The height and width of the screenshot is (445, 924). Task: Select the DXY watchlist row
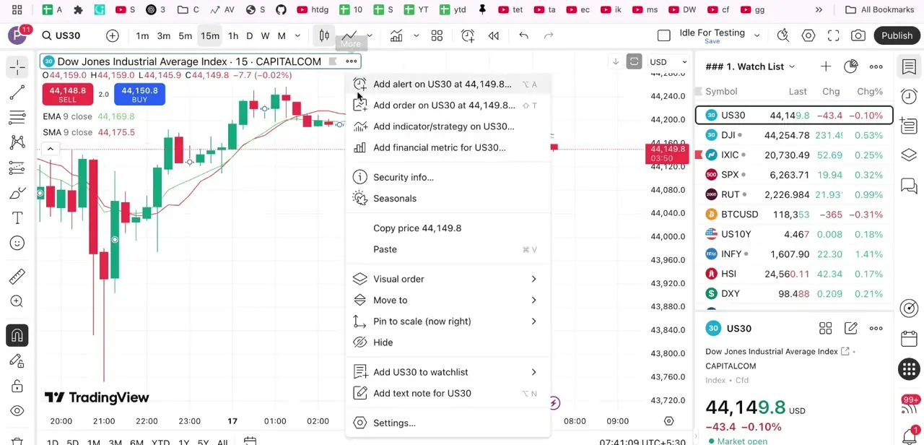(x=794, y=294)
